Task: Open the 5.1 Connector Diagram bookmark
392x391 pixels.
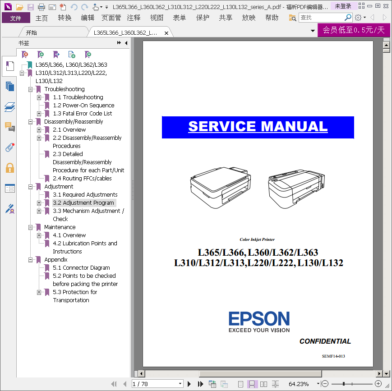Action: coord(81,267)
